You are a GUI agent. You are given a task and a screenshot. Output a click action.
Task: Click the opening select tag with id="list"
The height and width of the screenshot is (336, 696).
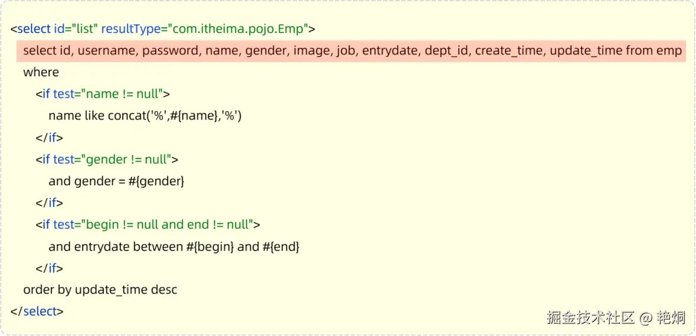point(163,29)
